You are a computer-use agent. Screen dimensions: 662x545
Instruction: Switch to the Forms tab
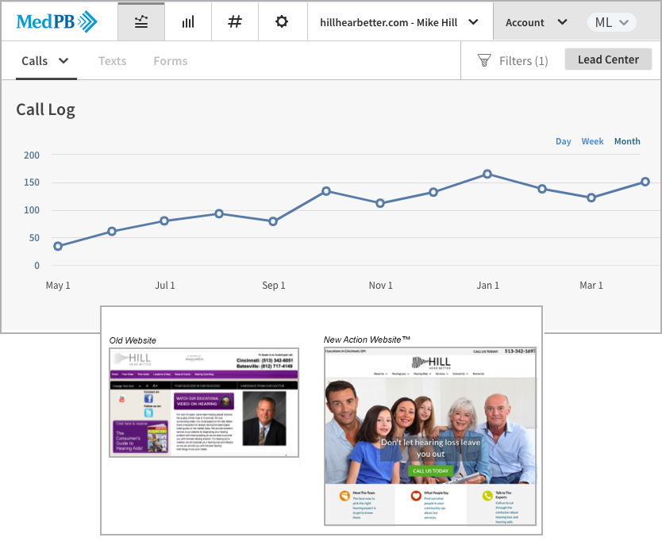pyautogui.click(x=170, y=61)
